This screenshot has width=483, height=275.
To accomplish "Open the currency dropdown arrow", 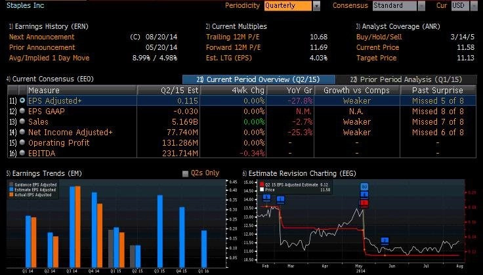I will 474,6.
